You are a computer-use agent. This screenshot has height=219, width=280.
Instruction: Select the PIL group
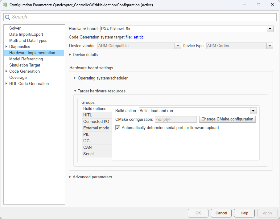click(97, 135)
